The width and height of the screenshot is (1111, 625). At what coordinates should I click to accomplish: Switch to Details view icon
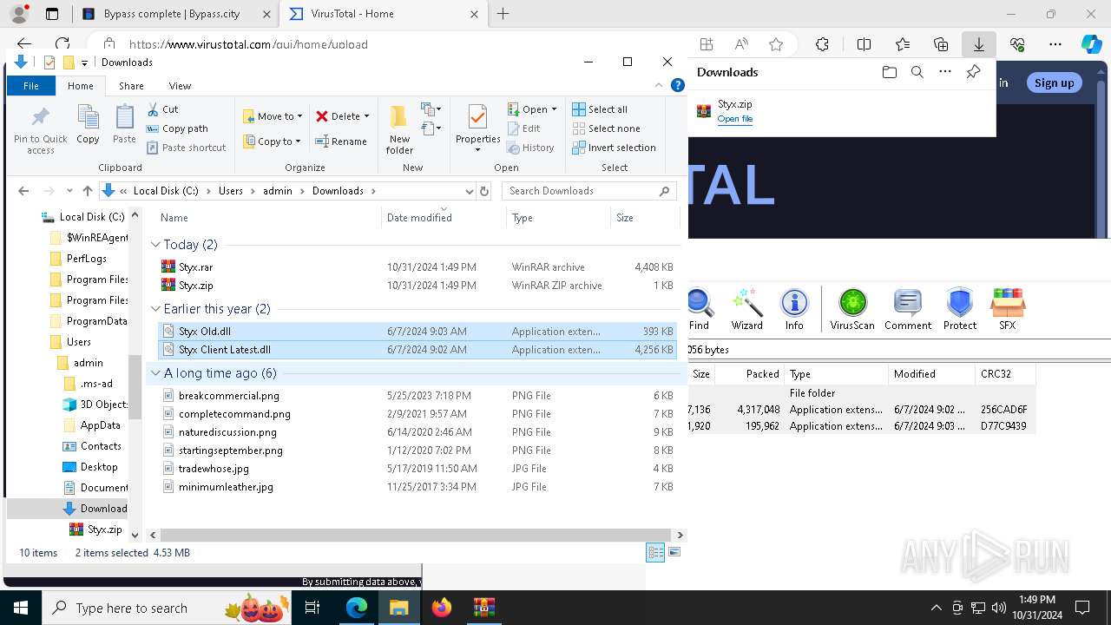coord(655,553)
